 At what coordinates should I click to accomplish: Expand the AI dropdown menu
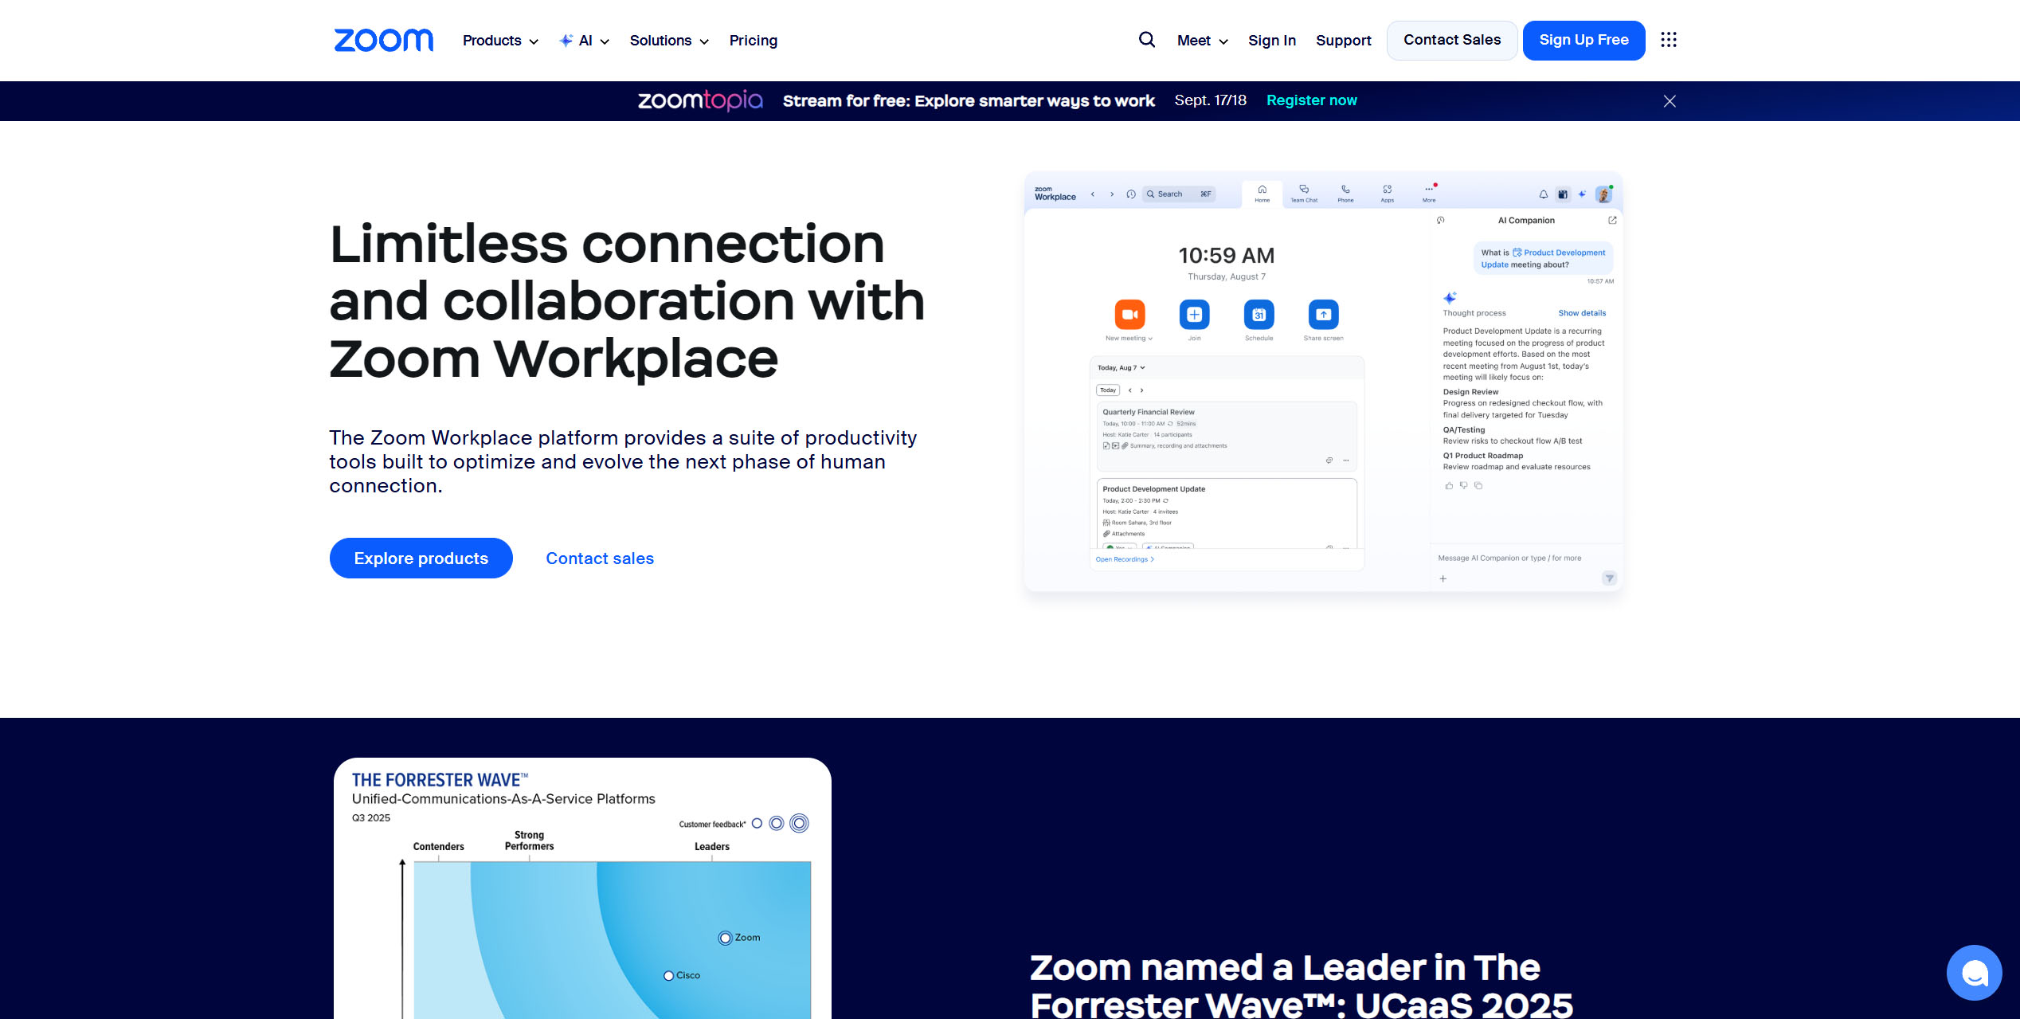tap(584, 41)
